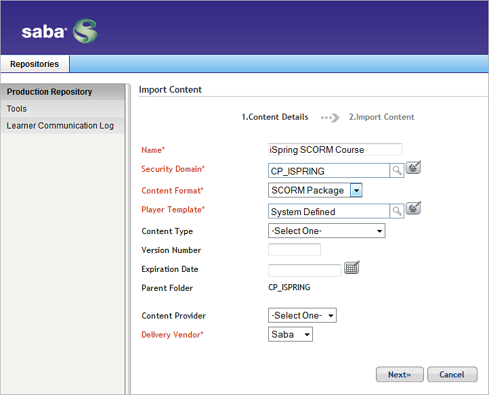Click the Player Template search magnifier icon
The width and height of the screenshot is (489, 395).
click(x=397, y=211)
